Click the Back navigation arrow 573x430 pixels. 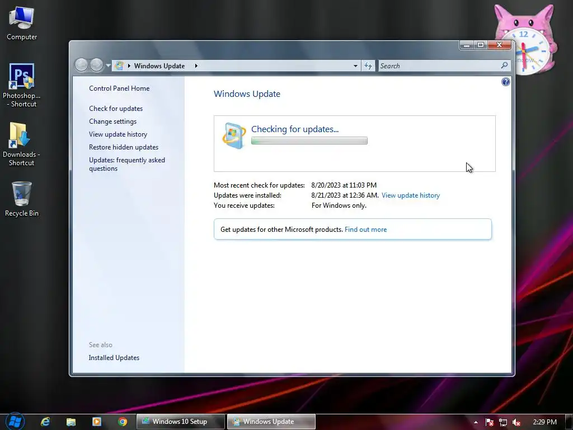(82, 65)
